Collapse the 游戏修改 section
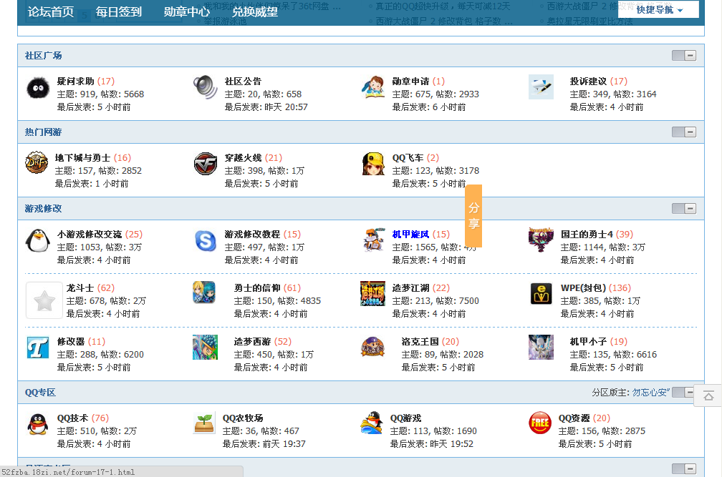 684,209
